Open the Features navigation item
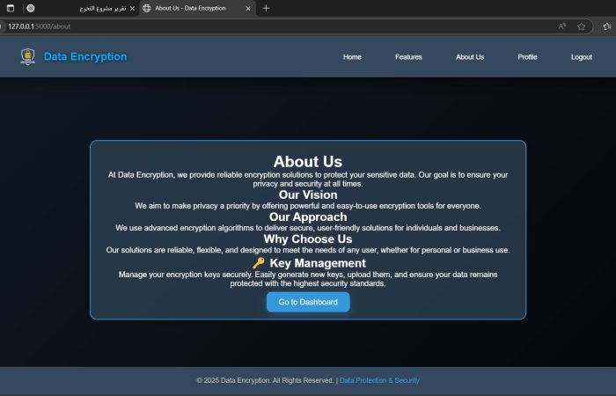Image resolution: width=616 pixels, height=396 pixels. coord(408,57)
